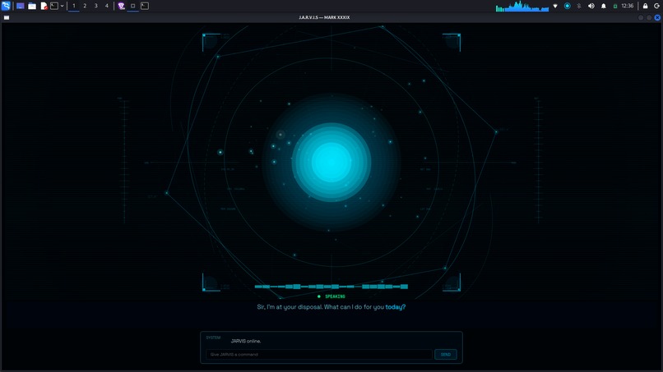Select the JARVIS window taskbar button
The height and width of the screenshot is (372, 663).
132,6
